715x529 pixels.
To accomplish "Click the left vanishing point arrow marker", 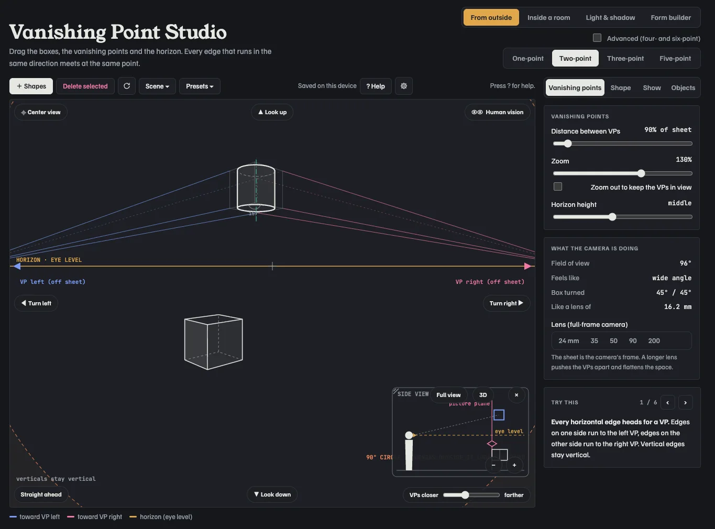I will click(17, 266).
